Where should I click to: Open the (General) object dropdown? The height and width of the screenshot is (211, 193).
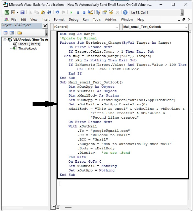[x=117, y=27]
